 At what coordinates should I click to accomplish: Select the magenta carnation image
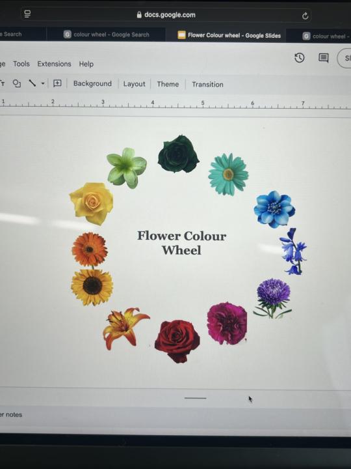coord(227,323)
